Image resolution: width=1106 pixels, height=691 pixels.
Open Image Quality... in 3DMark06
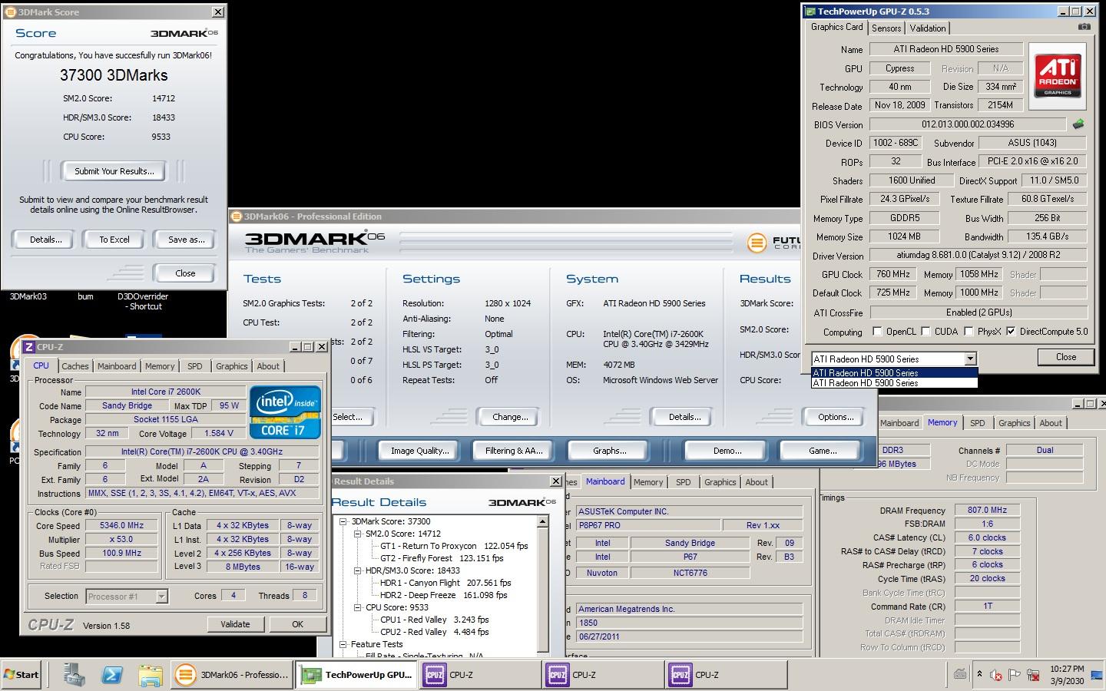tap(420, 451)
